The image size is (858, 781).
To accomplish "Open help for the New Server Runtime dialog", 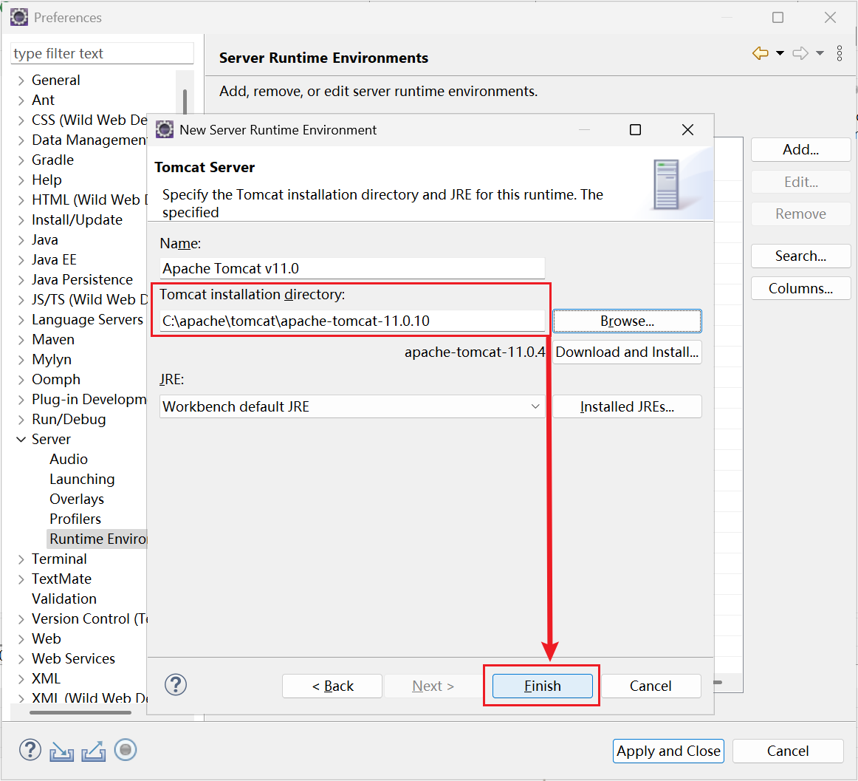I will coord(176,685).
